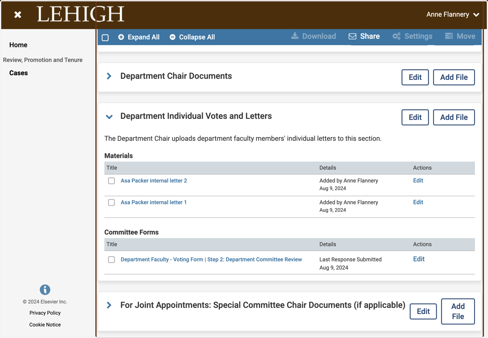Click the Lehigh logo
Screen dimensions: 488x338
tap(81, 15)
